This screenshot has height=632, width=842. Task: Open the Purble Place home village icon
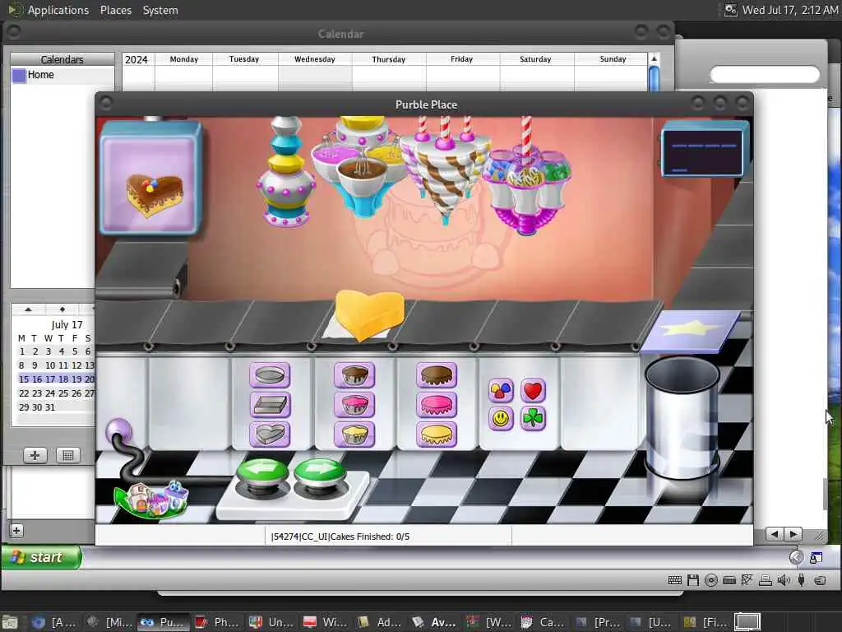tap(152, 499)
